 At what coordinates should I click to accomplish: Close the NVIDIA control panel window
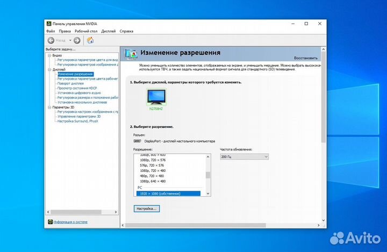click(x=320, y=24)
